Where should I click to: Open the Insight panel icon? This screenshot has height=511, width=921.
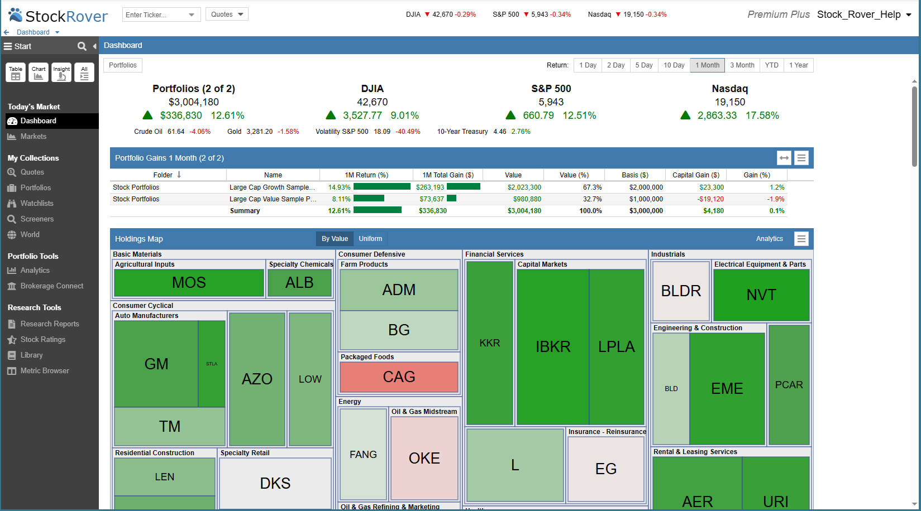[61, 73]
